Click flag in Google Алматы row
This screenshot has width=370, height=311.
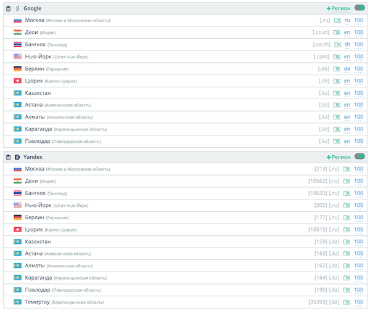tap(18, 117)
